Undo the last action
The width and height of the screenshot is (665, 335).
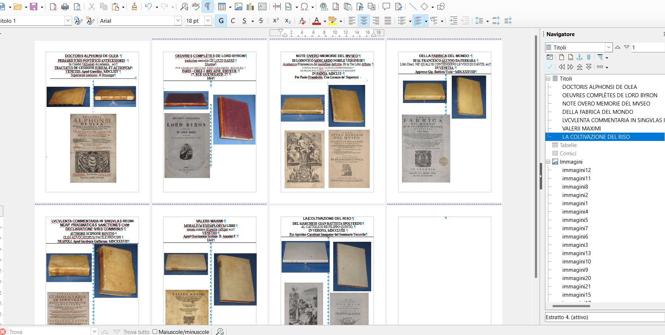(149, 7)
